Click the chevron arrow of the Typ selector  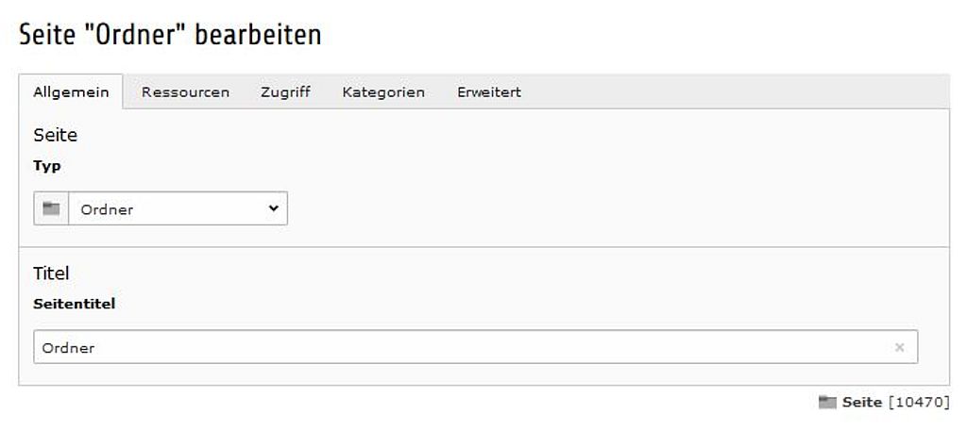pos(274,208)
